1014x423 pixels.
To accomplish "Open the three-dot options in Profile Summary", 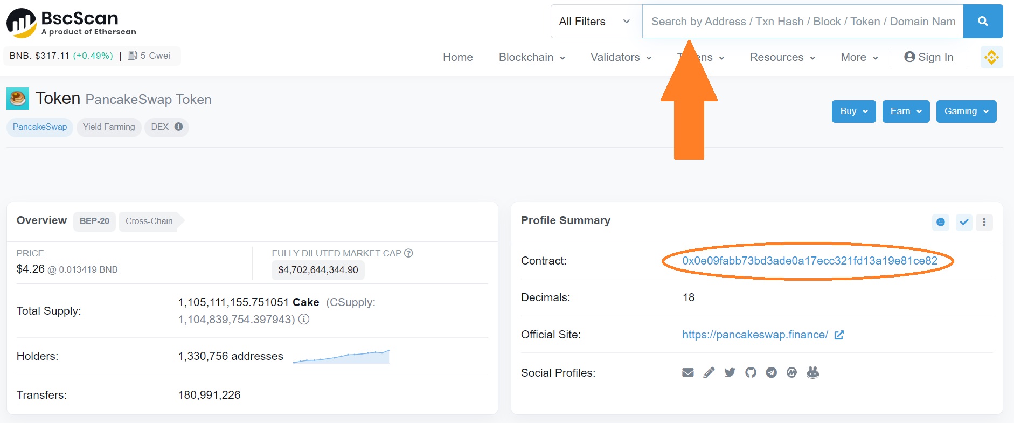I will (984, 222).
